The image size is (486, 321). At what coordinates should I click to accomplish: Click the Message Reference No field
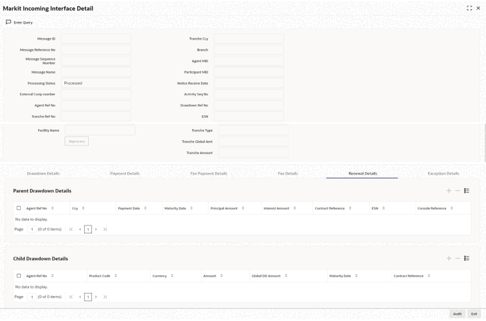[x=96, y=50]
